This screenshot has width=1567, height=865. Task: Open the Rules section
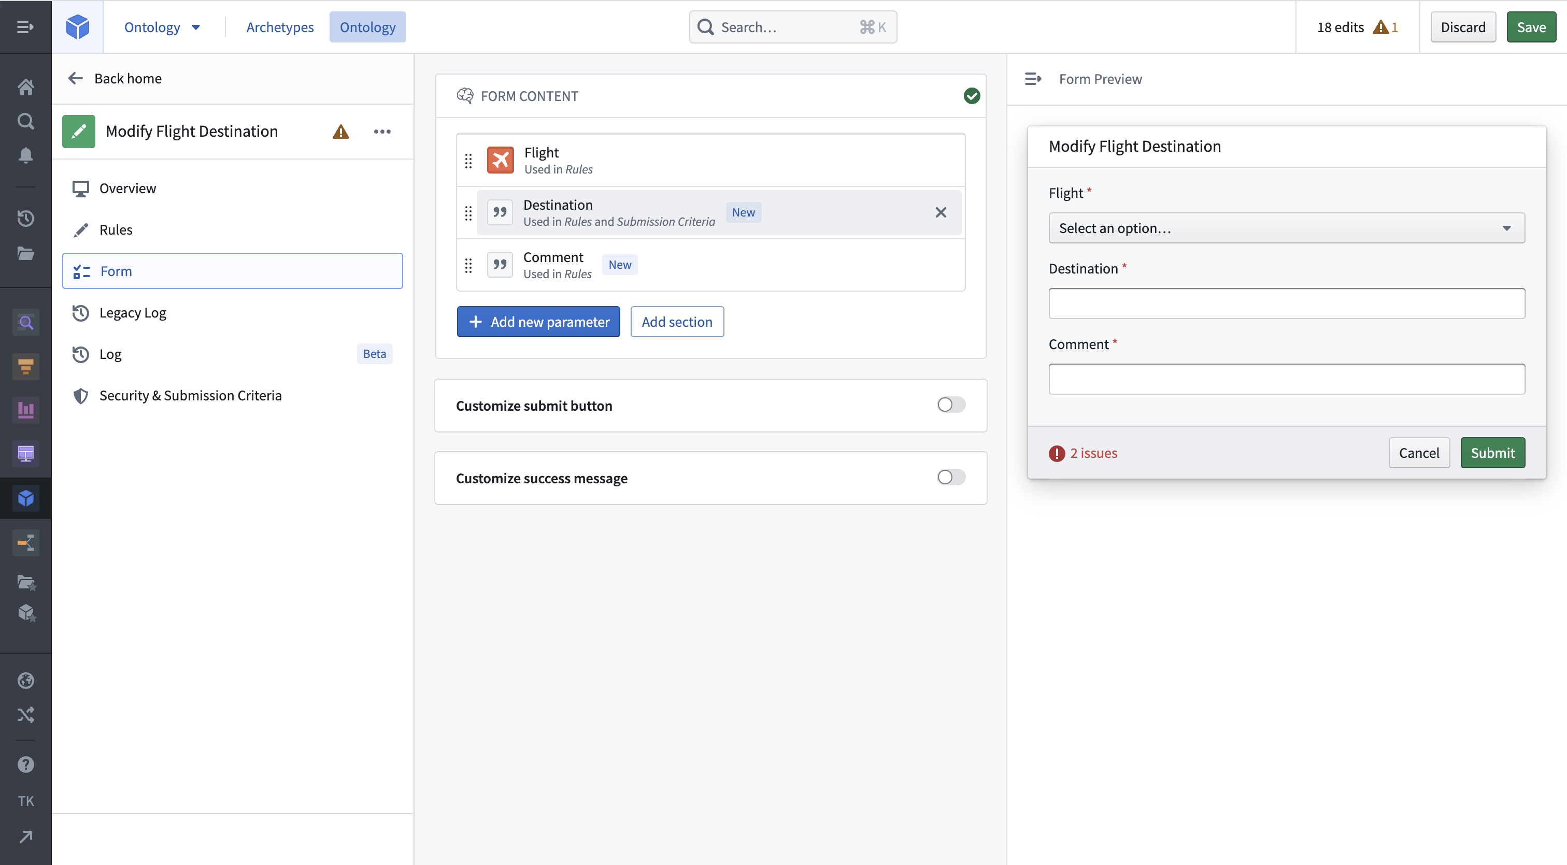tap(232, 230)
